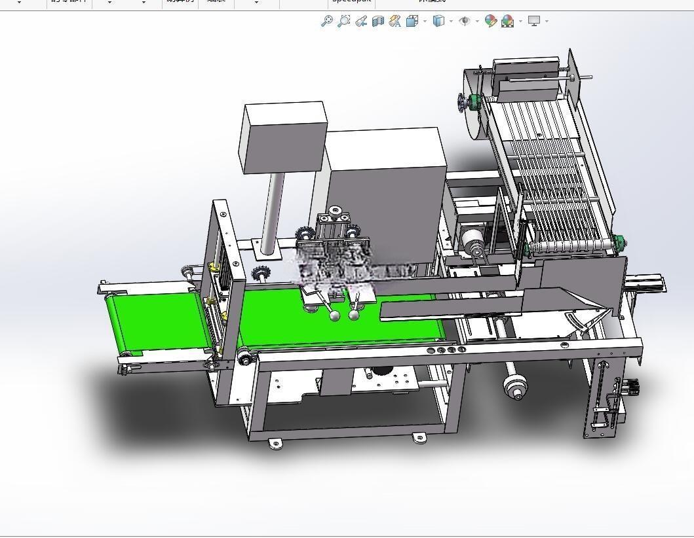Open the View Settings dropdown arrow
Screen dimensions: 694x538
click(x=547, y=21)
